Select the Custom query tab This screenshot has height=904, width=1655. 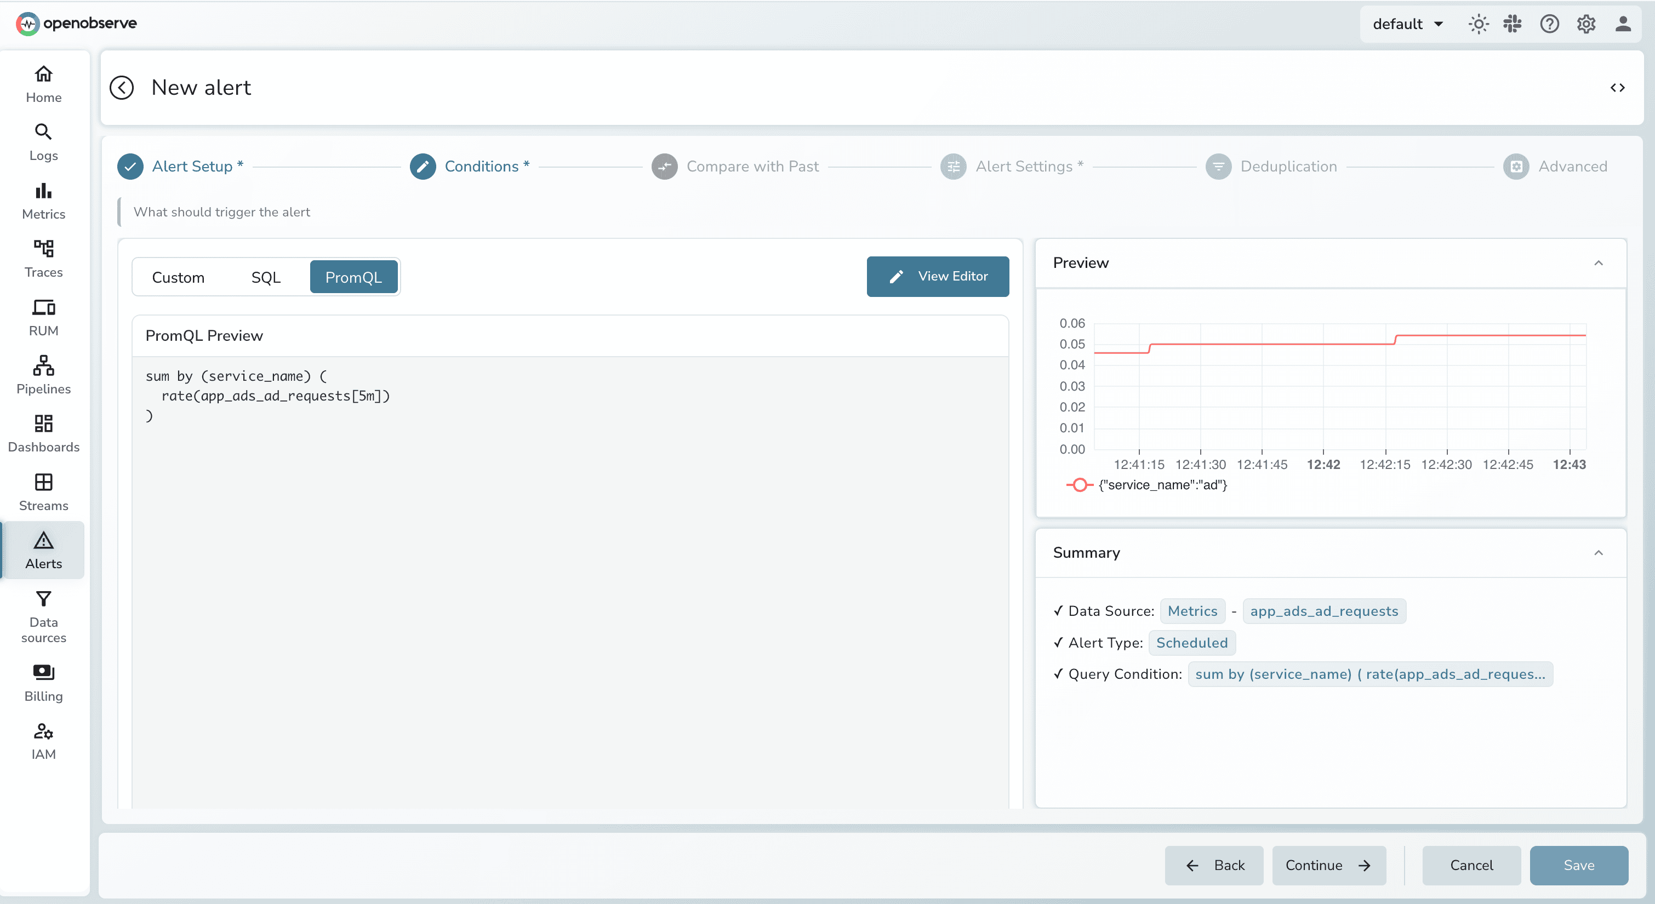click(178, 277)
